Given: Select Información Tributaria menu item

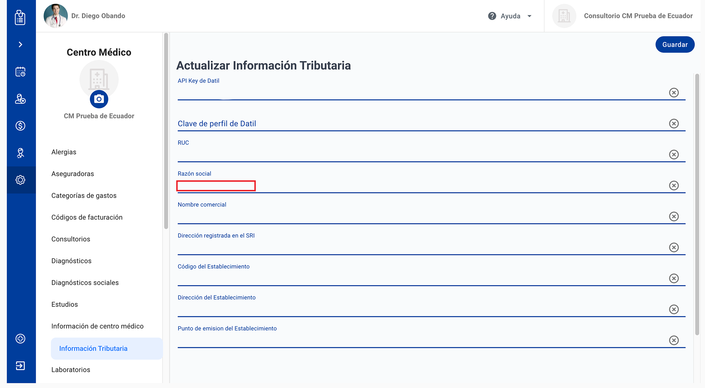Looking at the screenshot, I should 93,349.
